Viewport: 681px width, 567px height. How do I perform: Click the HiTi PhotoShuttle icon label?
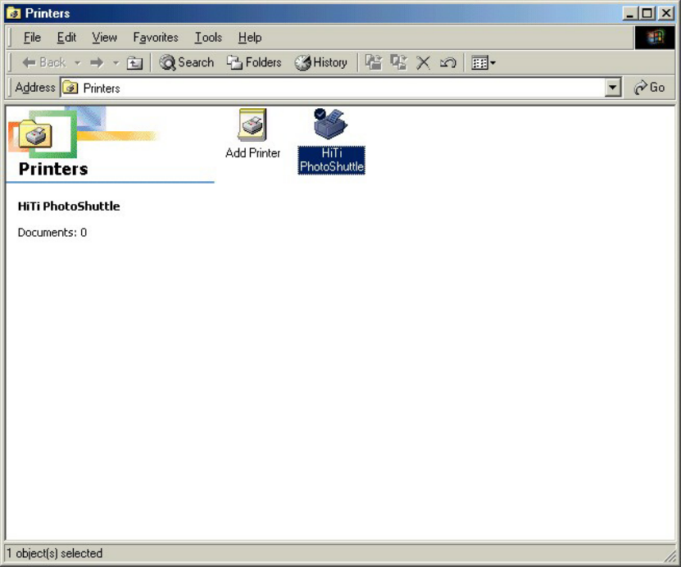[x=331, y=161]
